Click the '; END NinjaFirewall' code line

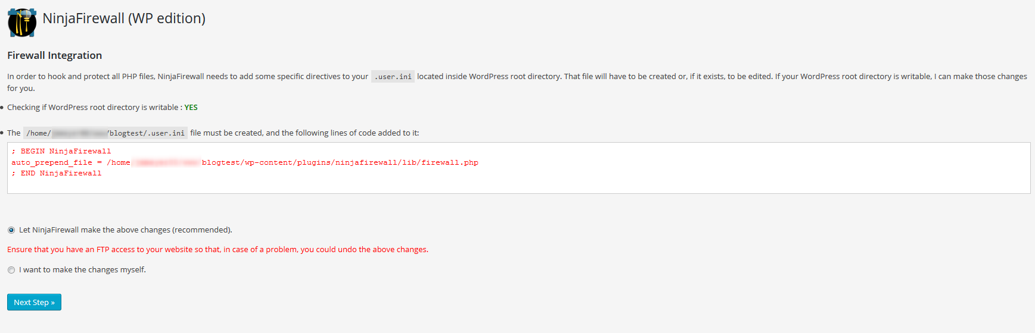pos(57,173)
